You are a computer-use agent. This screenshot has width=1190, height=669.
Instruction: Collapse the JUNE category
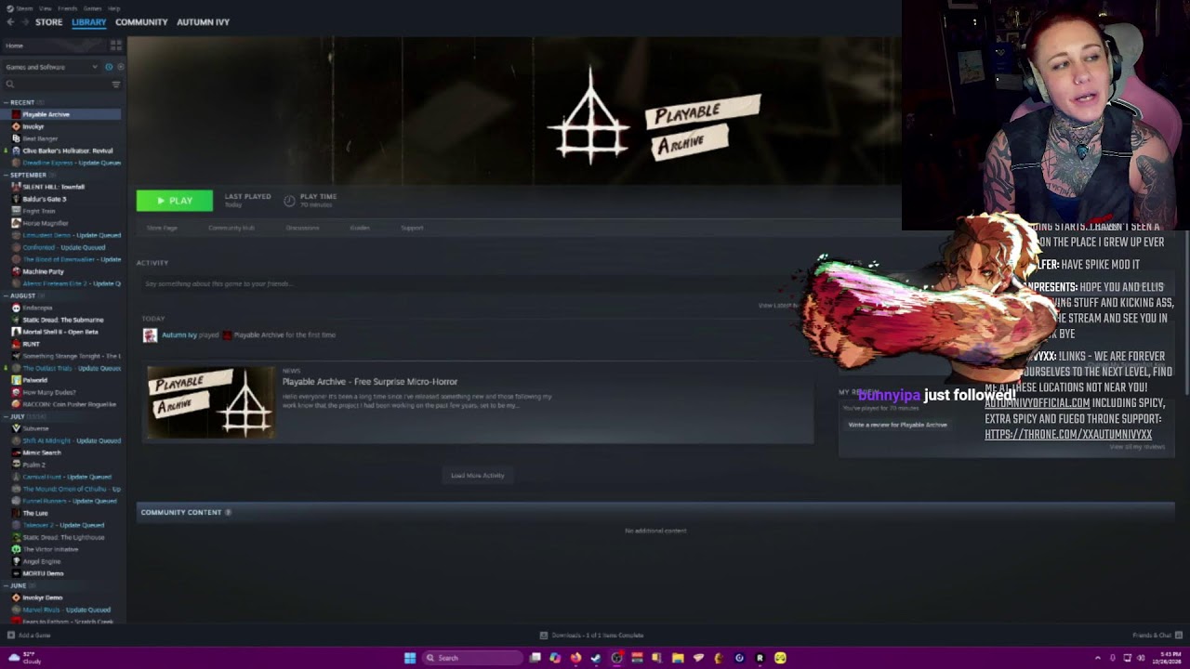click(6, 585)
